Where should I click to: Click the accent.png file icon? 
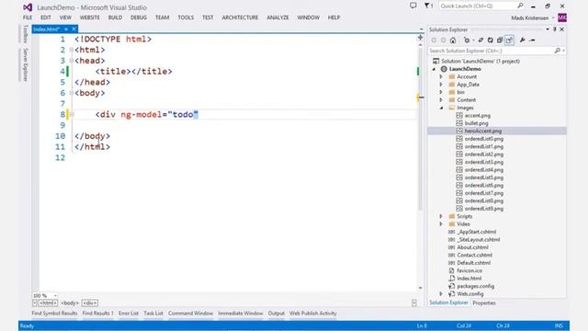coord(459,115)
